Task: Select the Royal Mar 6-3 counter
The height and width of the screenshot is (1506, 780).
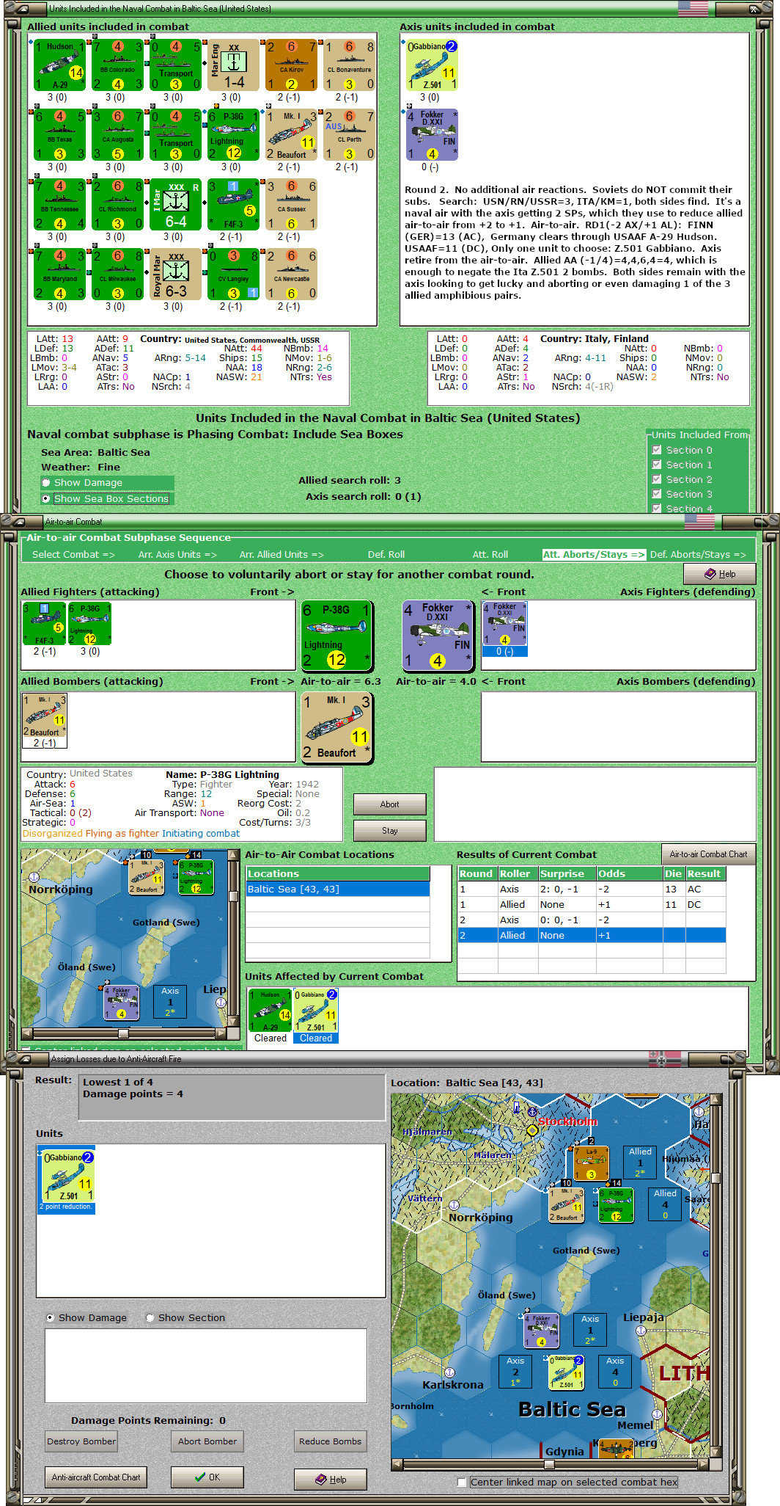Action: [x=175, y=274]
